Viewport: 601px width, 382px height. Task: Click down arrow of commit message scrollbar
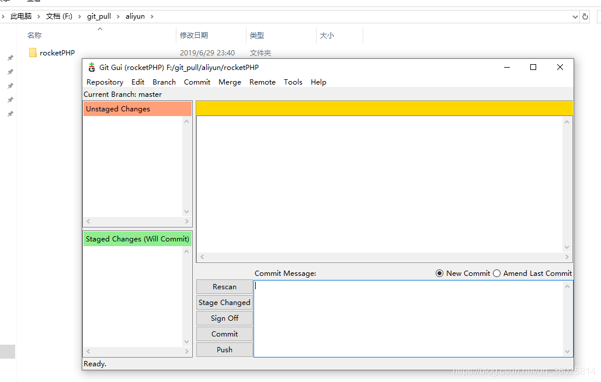pyautogui.click(x=567, y=351)
